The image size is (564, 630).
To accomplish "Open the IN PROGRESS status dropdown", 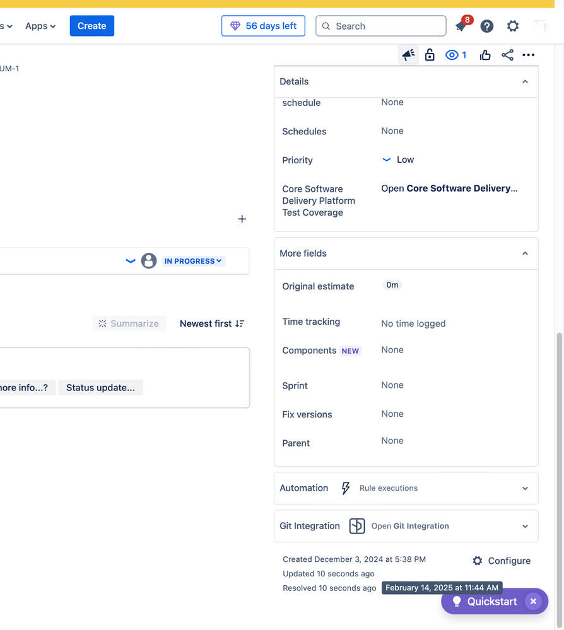I will pyautogui.click(x=193, y=261).
